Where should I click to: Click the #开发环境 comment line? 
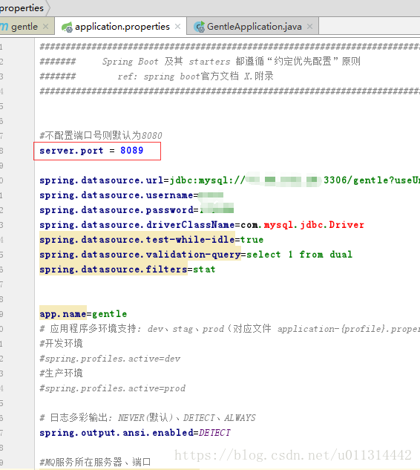(x=61, y=344)
